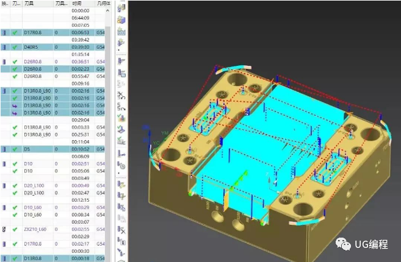Click the Gouge Check icon with gray blocks
Screen dimensions: 401x262
121,141
